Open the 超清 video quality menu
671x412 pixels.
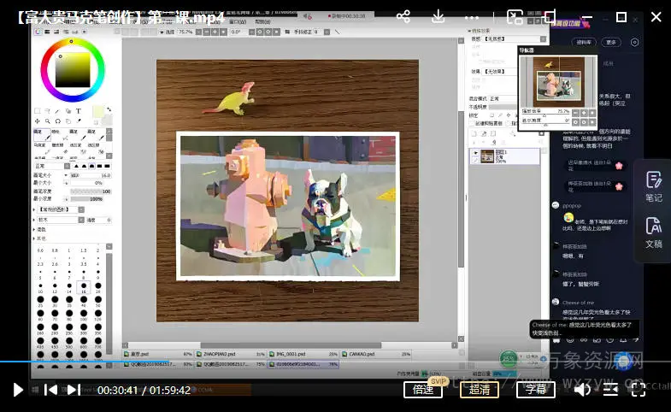tap(480, 390)
